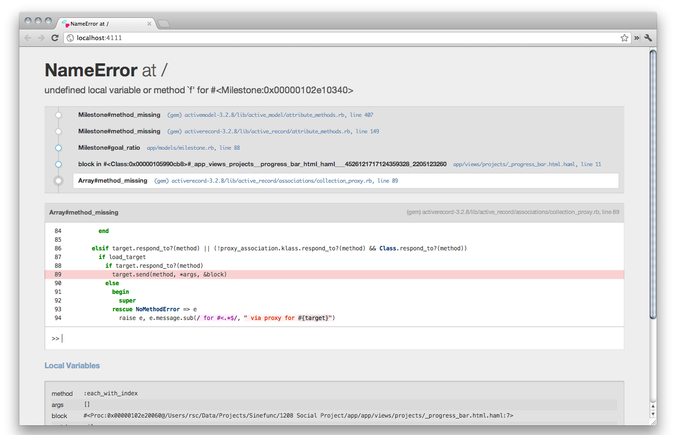Image resolution: width=676 pixels, height=435 pixels.
Task: Click the globe site icon in the address bar
Action: 71,38
